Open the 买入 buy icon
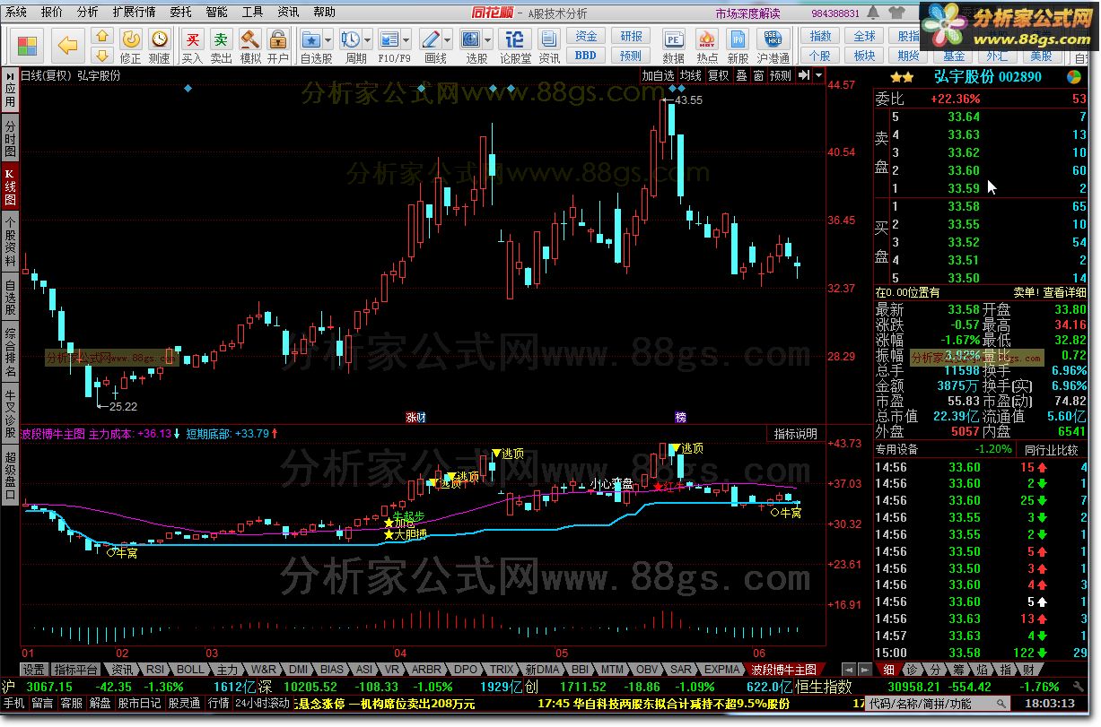 tap(192, 45)
